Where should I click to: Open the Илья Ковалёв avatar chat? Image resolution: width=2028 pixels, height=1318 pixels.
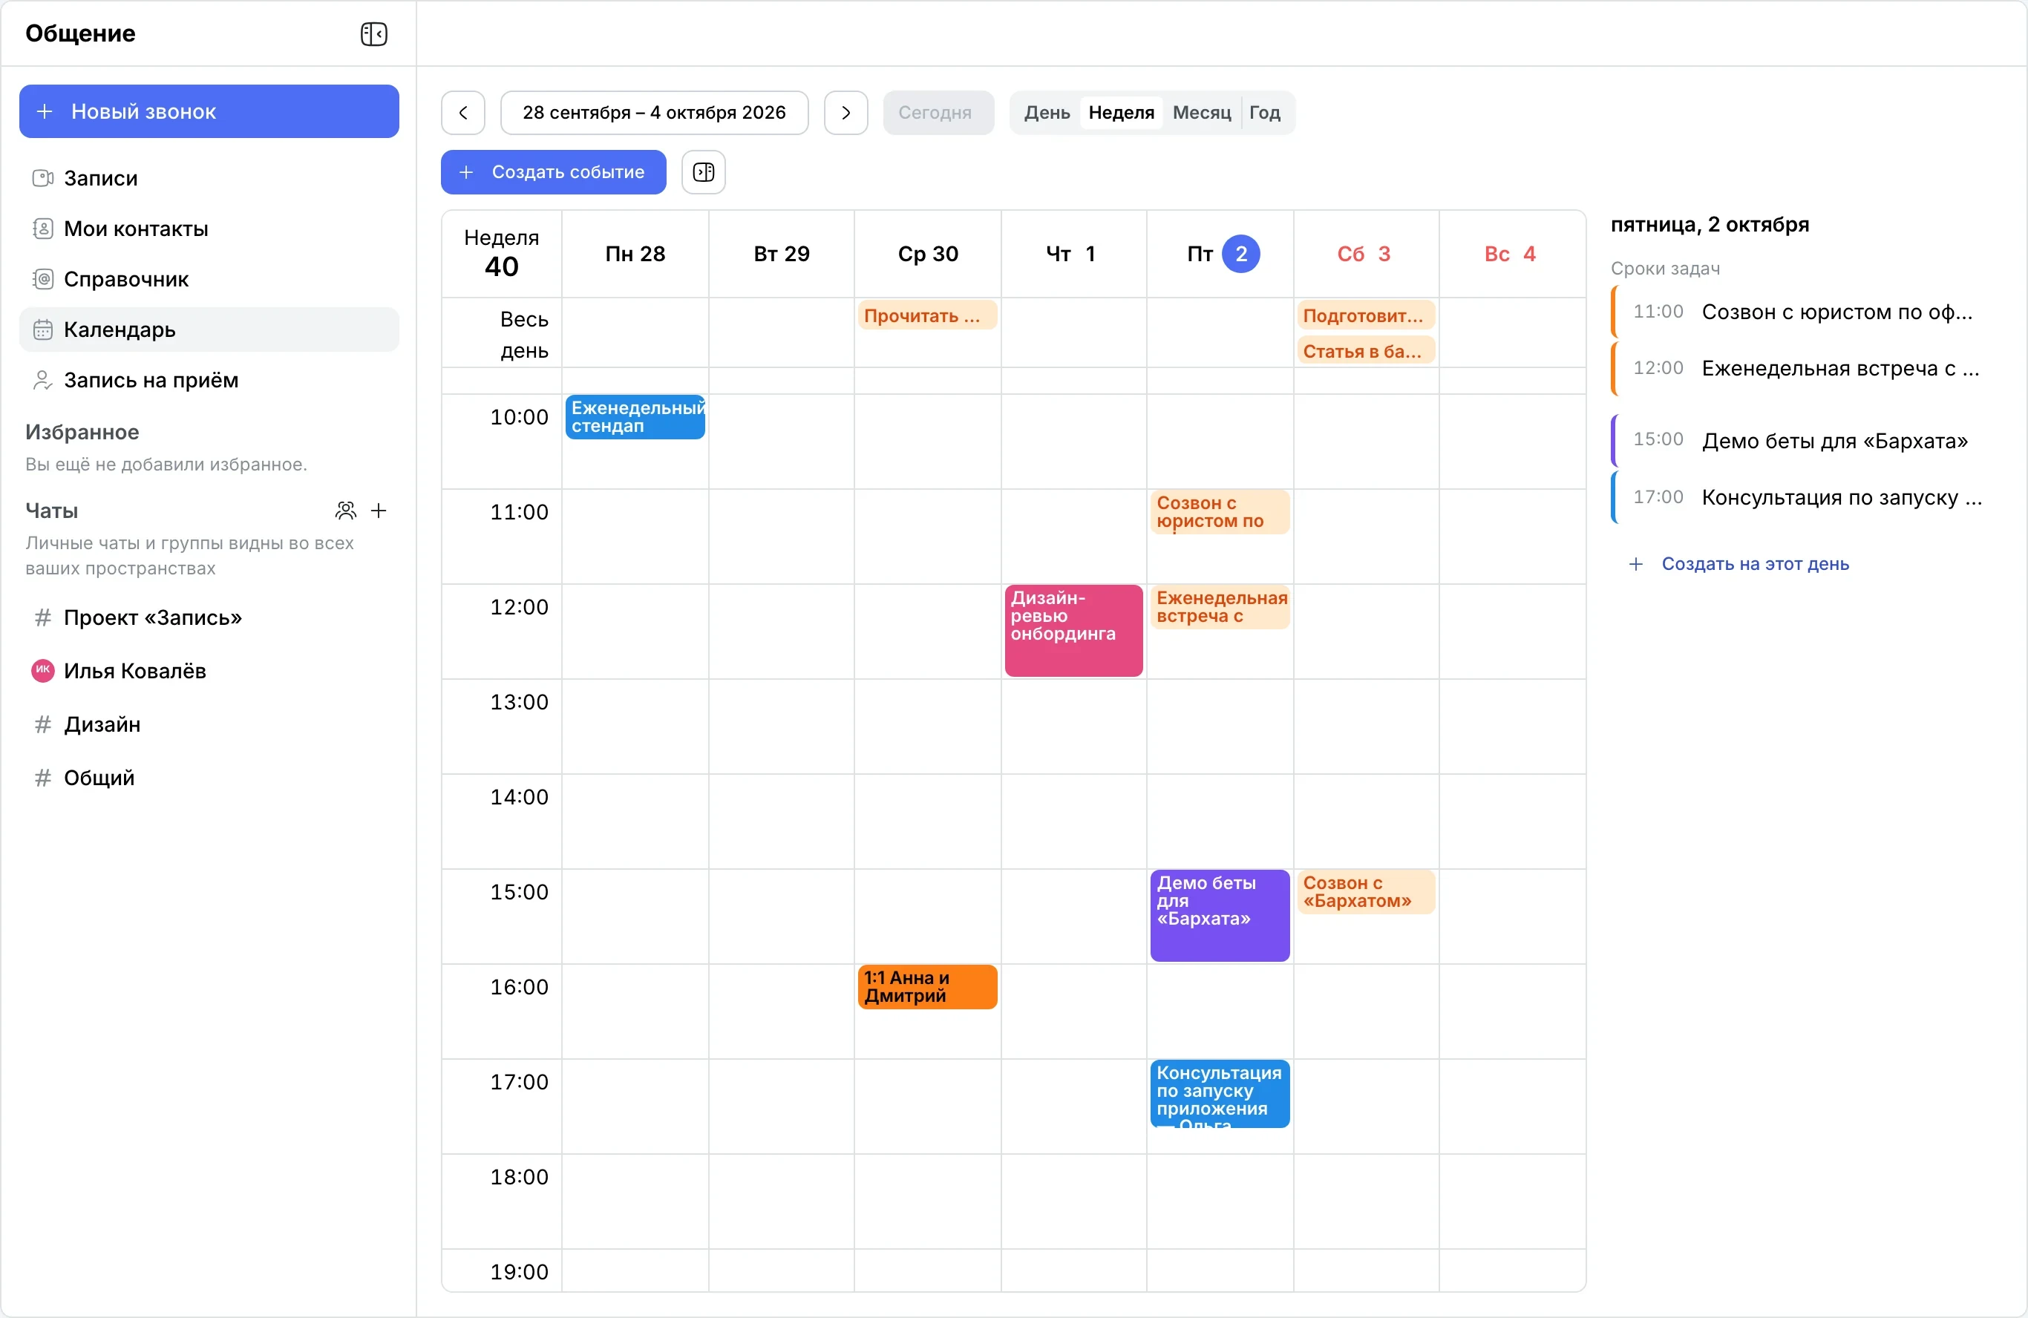click(x=42, y=670)
